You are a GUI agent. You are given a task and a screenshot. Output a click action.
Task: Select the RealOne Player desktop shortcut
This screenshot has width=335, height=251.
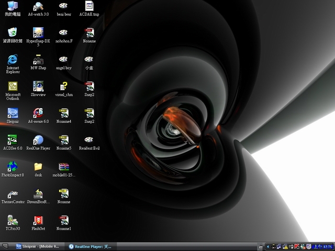coord(38,140)
